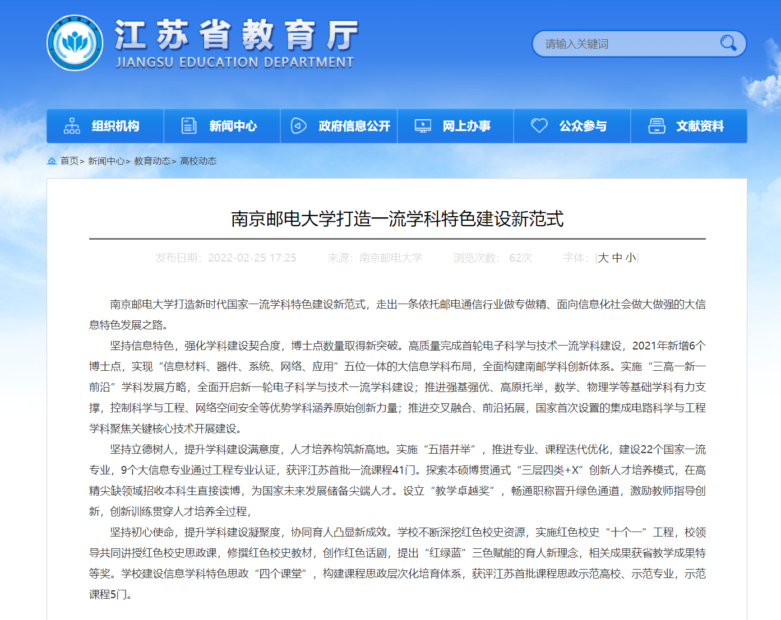
Task: Click the magnifier search icon
Action: tap(728, 43)
